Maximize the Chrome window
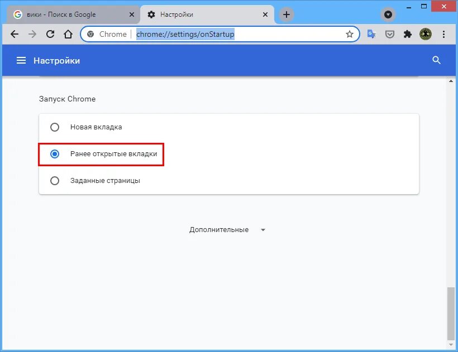 424,7
